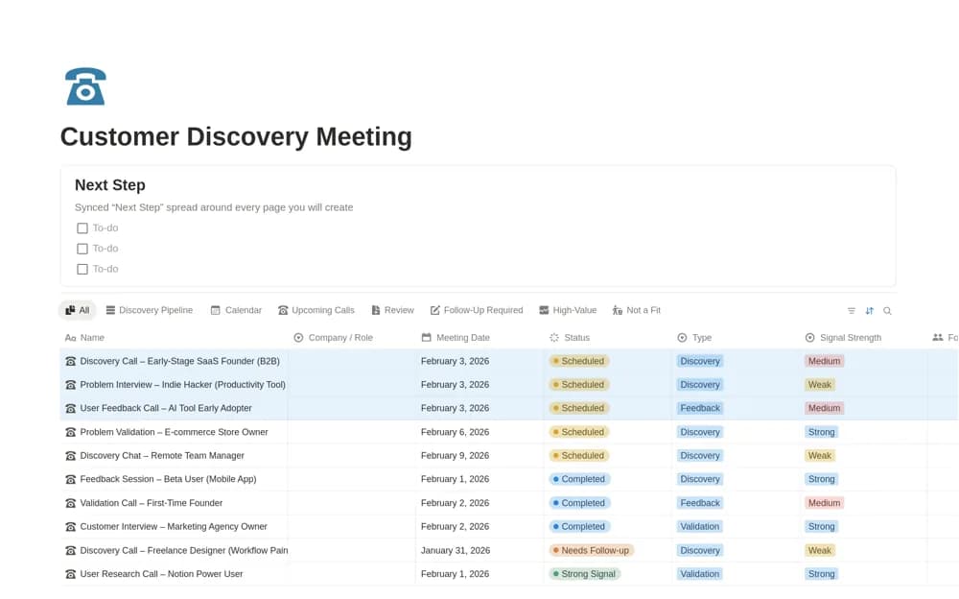This screenshot has height=599, width=959.
Task: Open User Feedback Call – AI Tool Early Adopter
Action: 166,409
